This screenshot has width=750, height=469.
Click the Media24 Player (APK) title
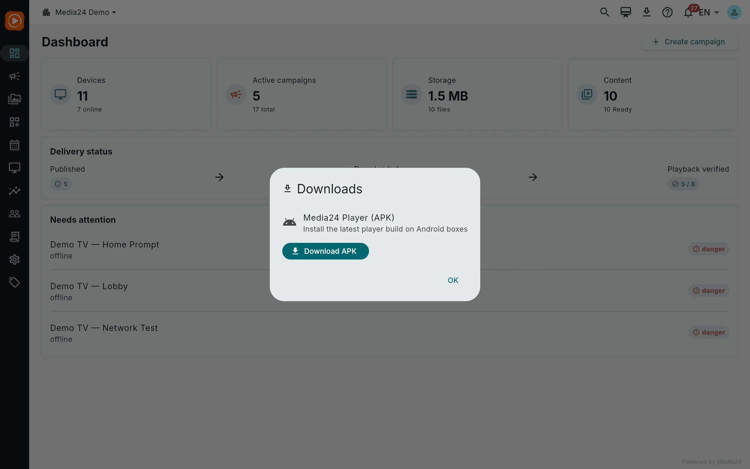(349, 218)
